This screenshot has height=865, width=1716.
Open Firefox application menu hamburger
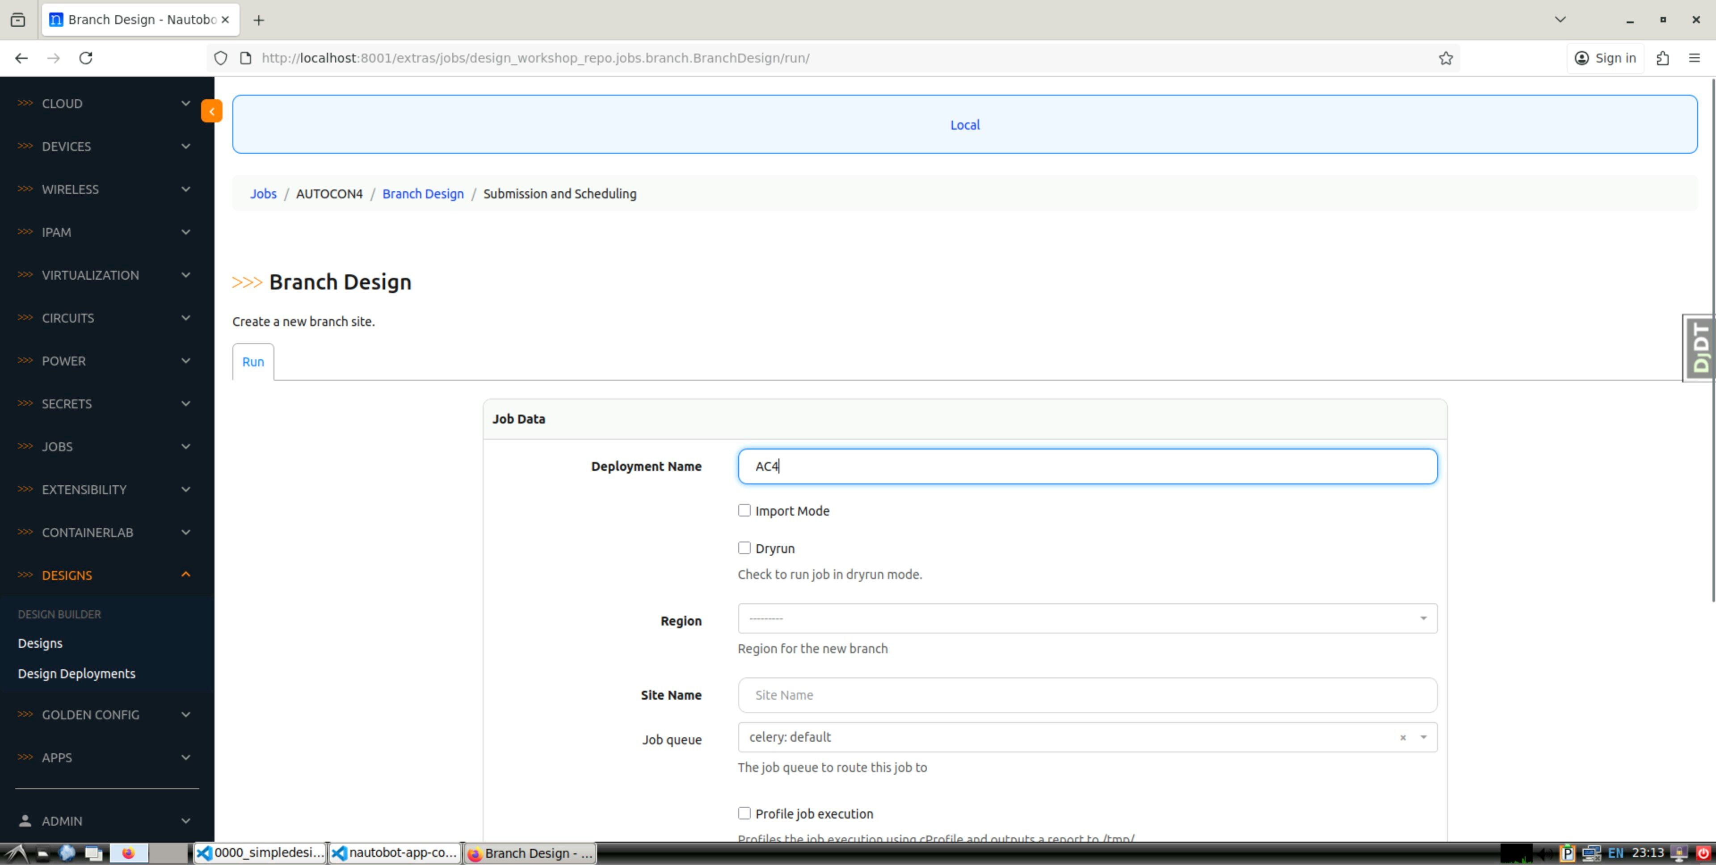[1694, 58]
